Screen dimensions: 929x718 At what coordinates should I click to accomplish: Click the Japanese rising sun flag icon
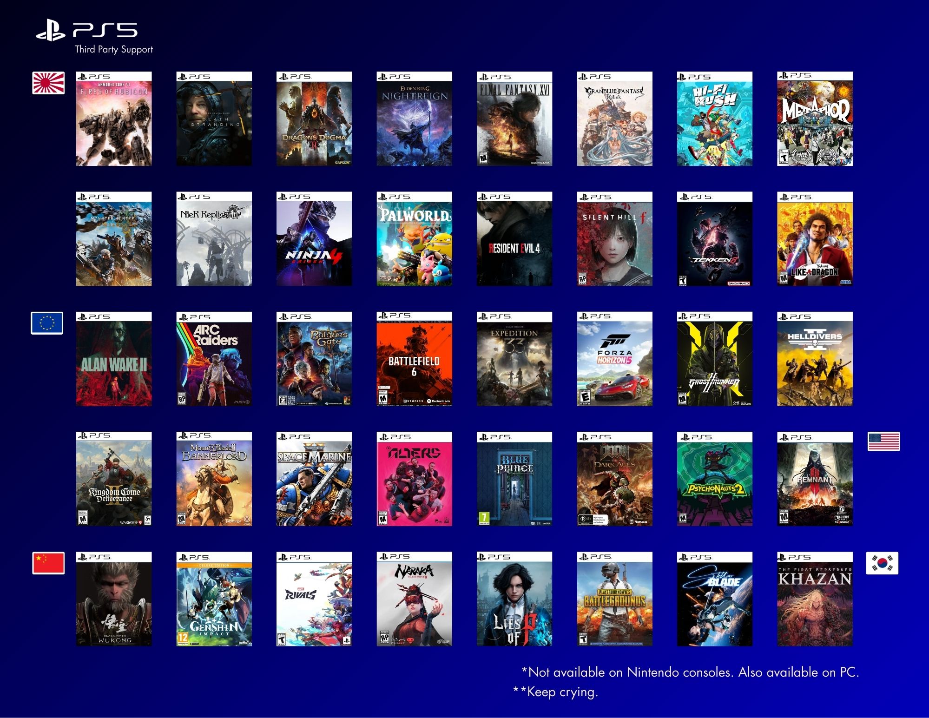point(48,83)
